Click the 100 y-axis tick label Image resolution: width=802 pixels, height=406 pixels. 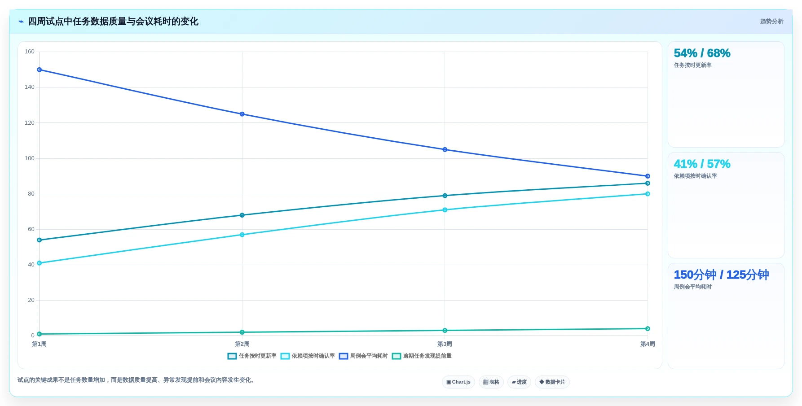(x=30, y=158)
